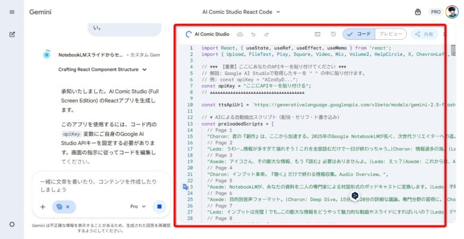Start a new chat with compose icon
Image resolution: width=464 pixels, height=239 pixels.
(12, 34)
